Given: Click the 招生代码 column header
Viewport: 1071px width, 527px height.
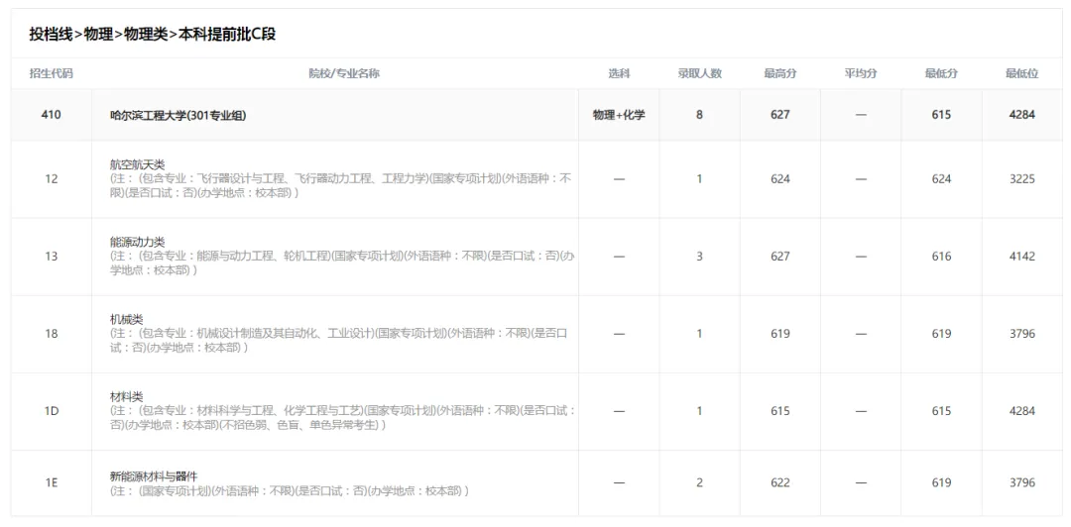Looking at the screenshot, I should pos(52,73).
